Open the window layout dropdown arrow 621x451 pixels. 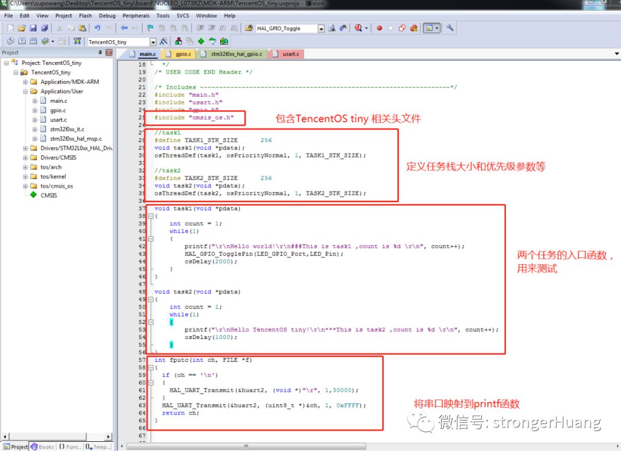click(437, 28)
